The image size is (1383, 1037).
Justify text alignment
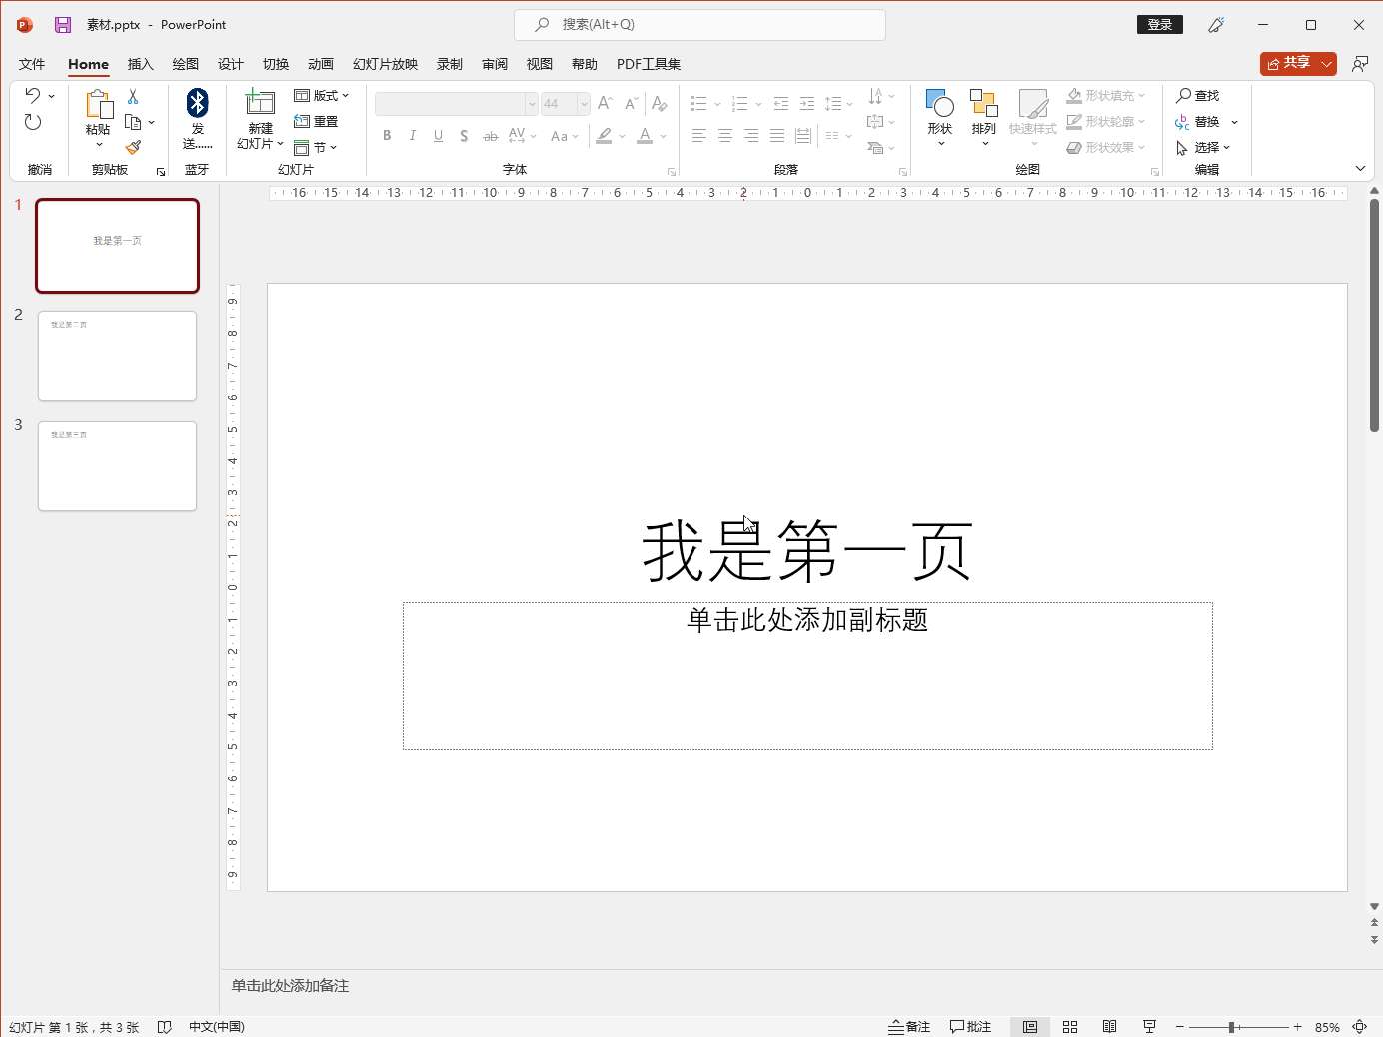(777, 135)
